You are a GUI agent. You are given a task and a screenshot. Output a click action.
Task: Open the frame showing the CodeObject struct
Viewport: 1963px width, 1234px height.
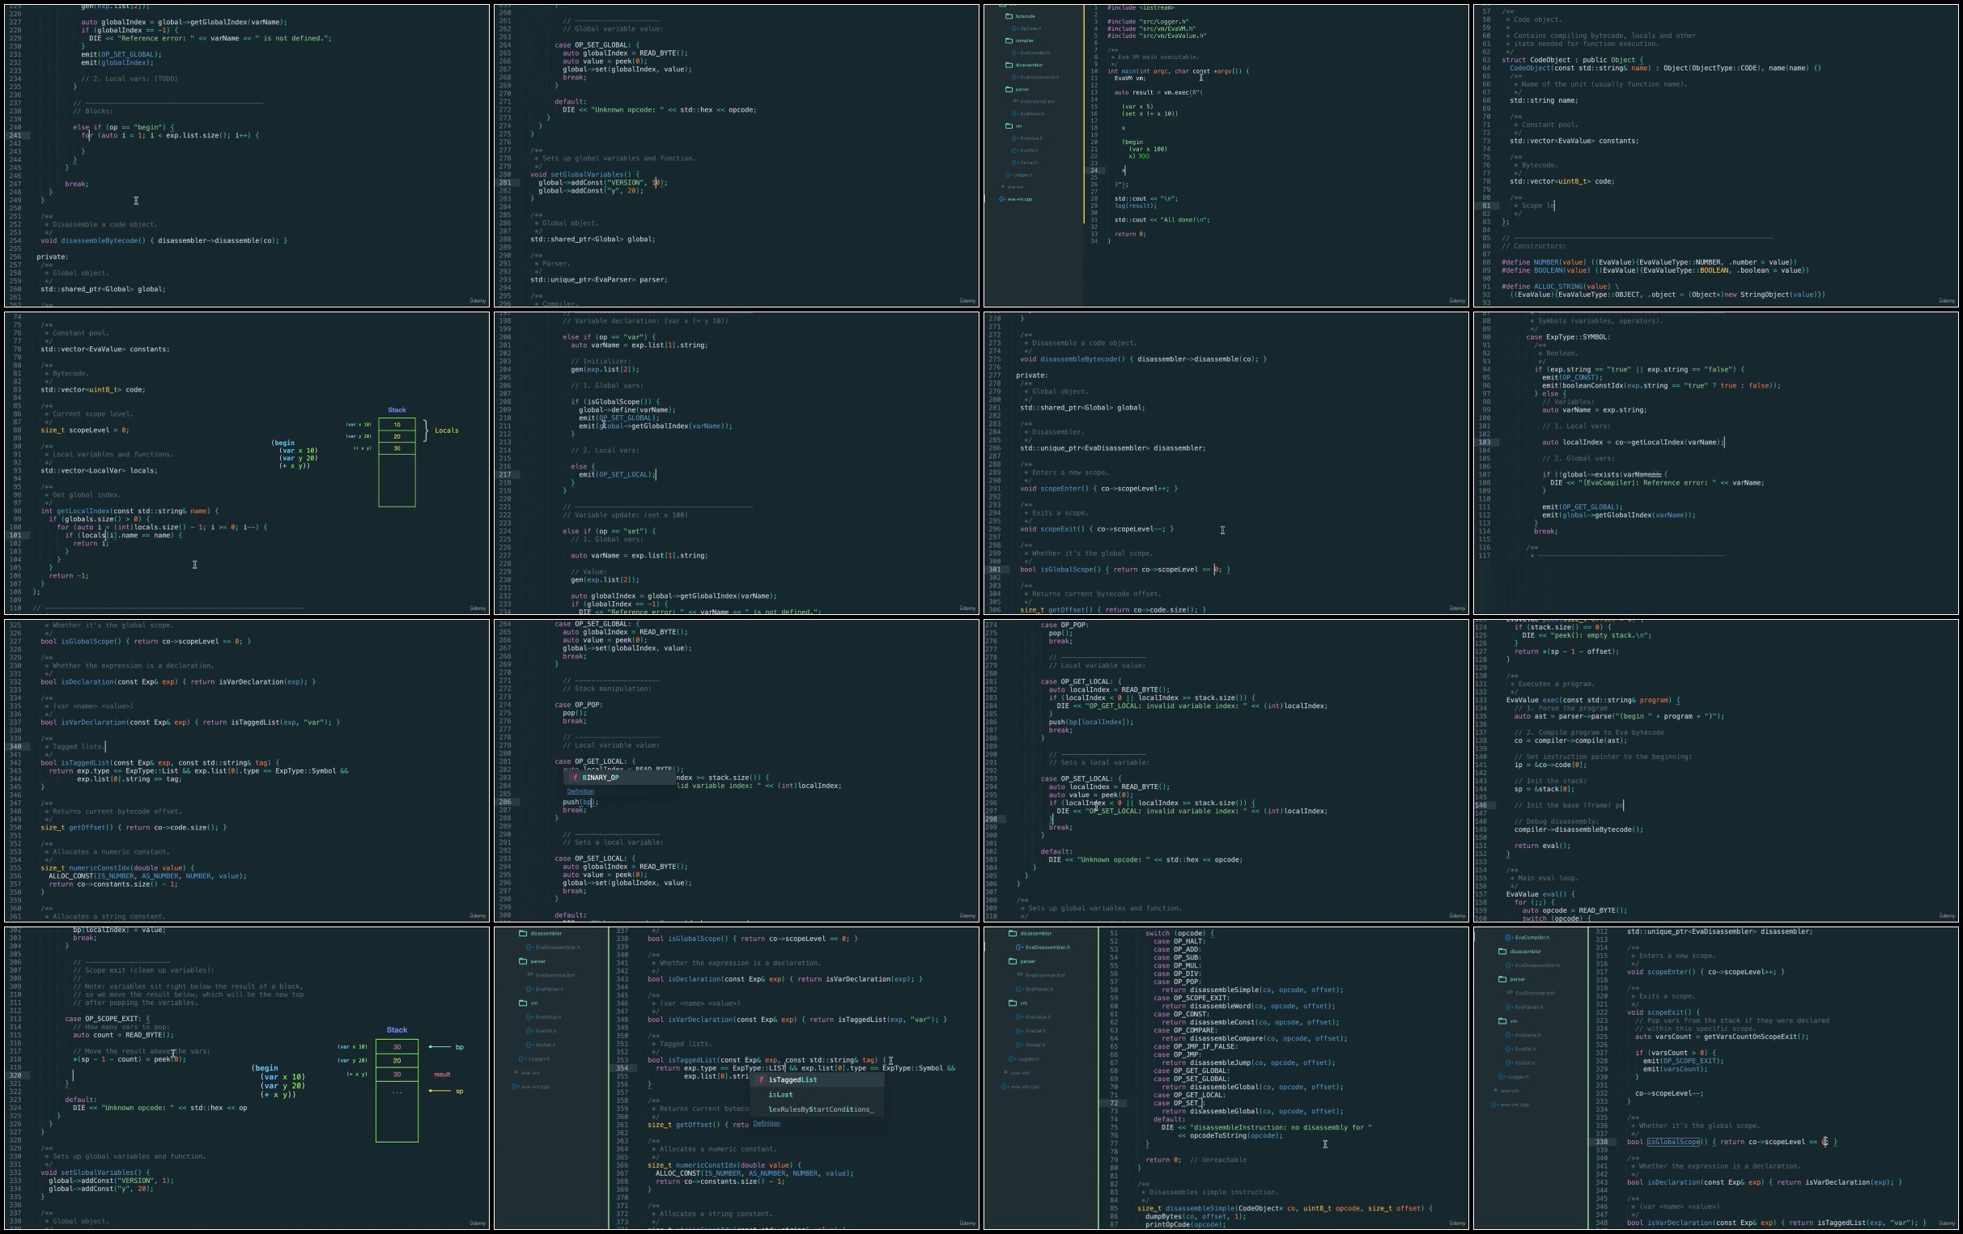(x=1716, y=155)
